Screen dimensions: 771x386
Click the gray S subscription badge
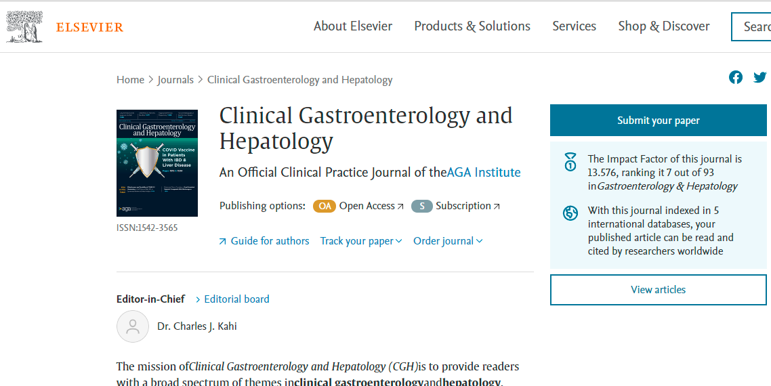tap(421, 206)
